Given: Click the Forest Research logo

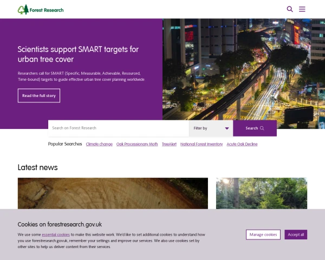Looking at the screenshot, I should tap(41, 10).
